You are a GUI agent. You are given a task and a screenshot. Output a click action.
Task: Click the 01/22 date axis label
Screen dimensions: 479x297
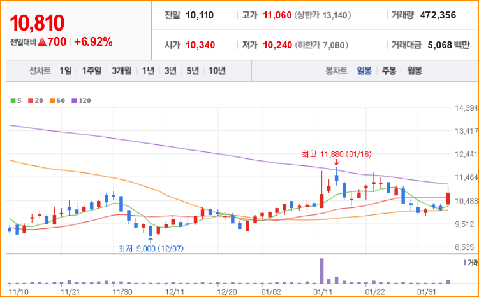[x=375, y=292]
